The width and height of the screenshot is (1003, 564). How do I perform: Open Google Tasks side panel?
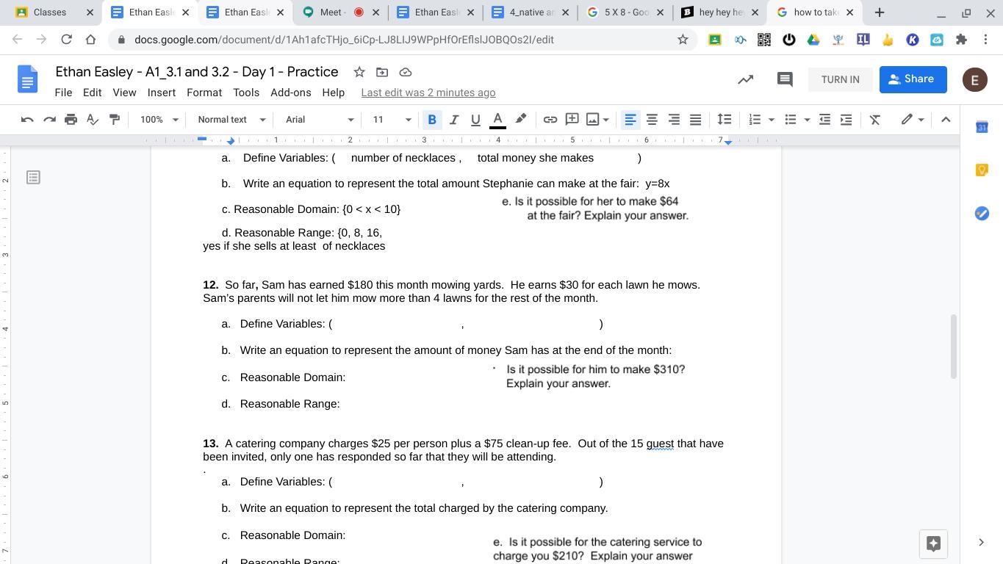point(982,213)
